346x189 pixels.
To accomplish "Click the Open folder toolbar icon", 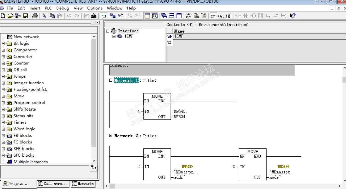I will 10,16.
